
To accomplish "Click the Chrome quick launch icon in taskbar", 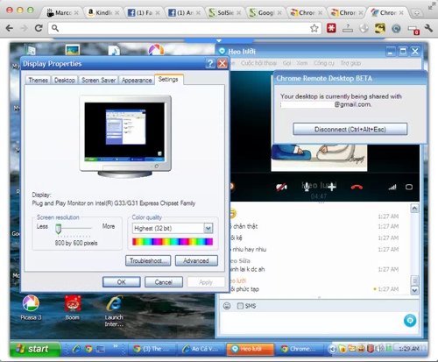I will [88, 349].
